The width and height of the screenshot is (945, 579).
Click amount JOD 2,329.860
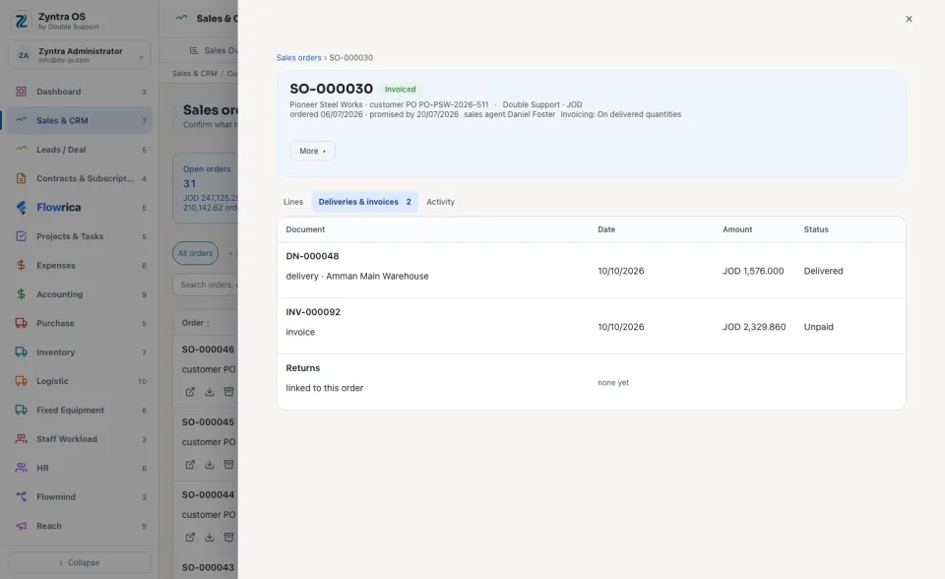754,327
